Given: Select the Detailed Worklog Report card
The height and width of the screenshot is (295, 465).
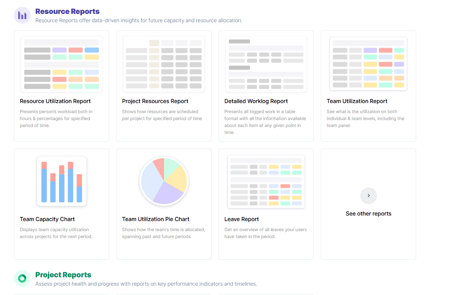Looking at the screenshot, I should point(256,101).
